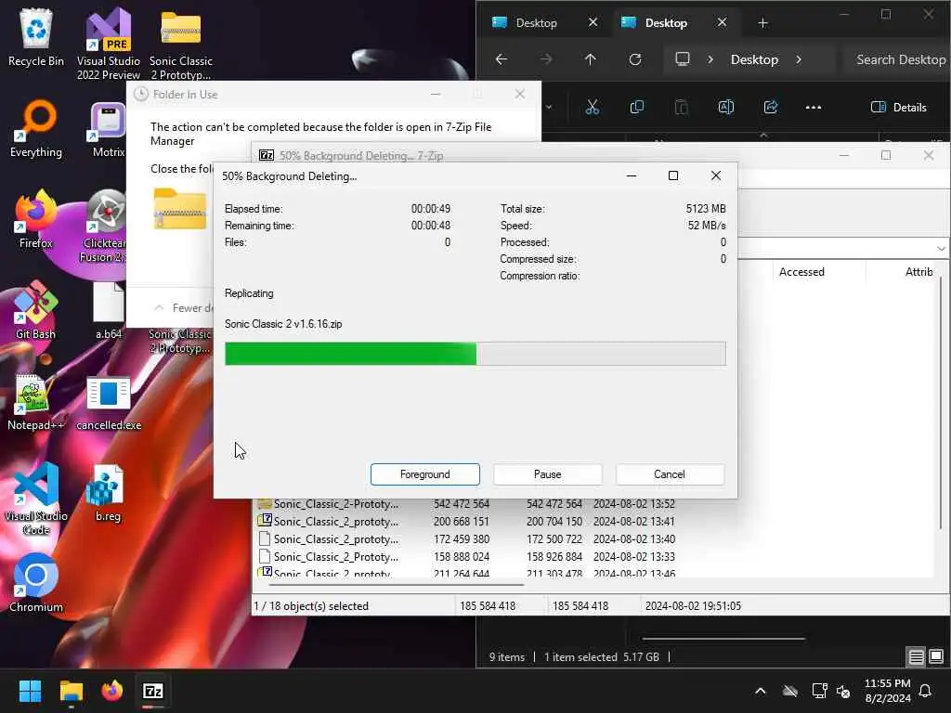Select cancelled.exe on the desktop
Screen dimensions: 951x713
click(109, 401)
